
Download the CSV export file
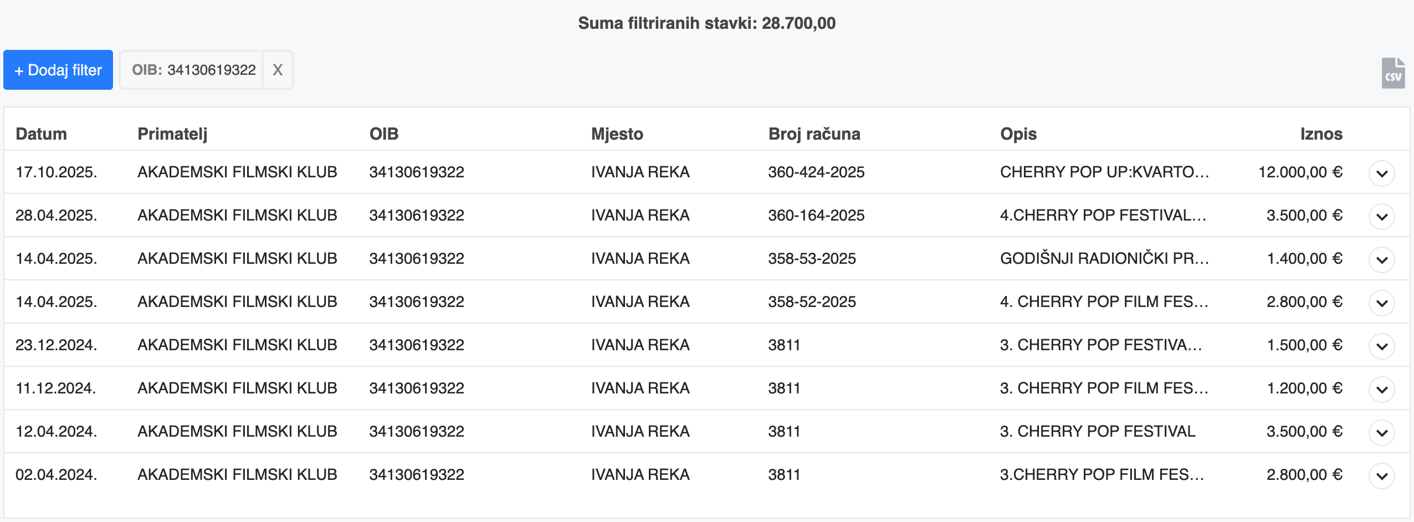[1393, 73]
